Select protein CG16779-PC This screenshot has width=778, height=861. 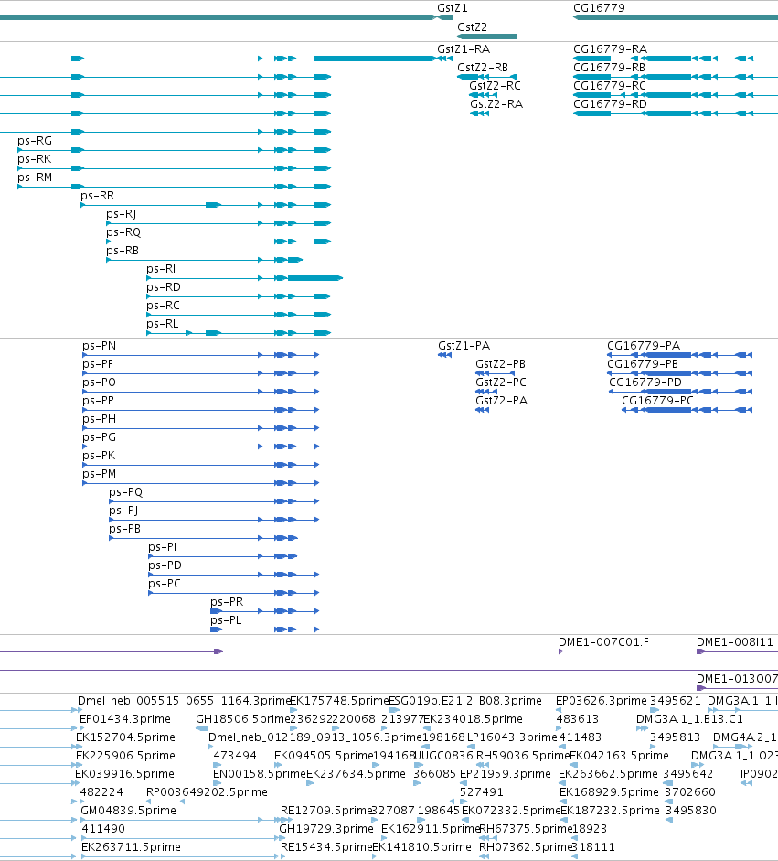pyautogui.click(x=658, y=401)
